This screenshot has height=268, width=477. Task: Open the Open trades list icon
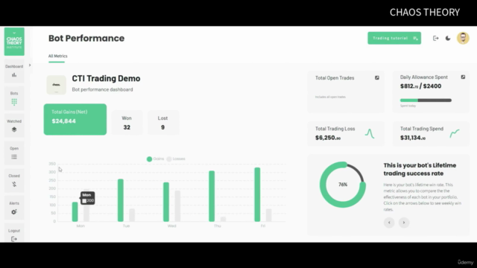point(14,157)
